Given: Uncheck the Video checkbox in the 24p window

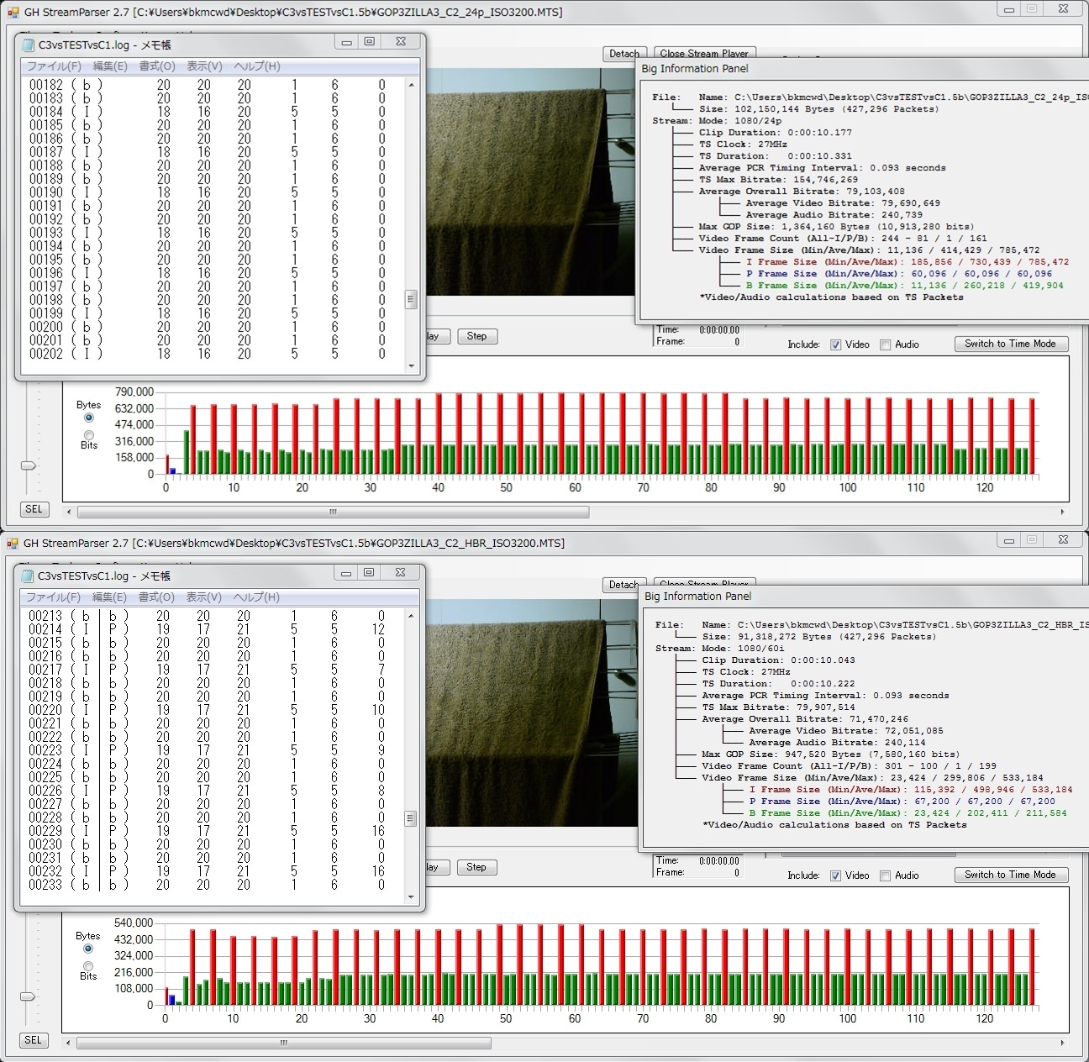Looking at the screenshot, I should tap(835, 344).
